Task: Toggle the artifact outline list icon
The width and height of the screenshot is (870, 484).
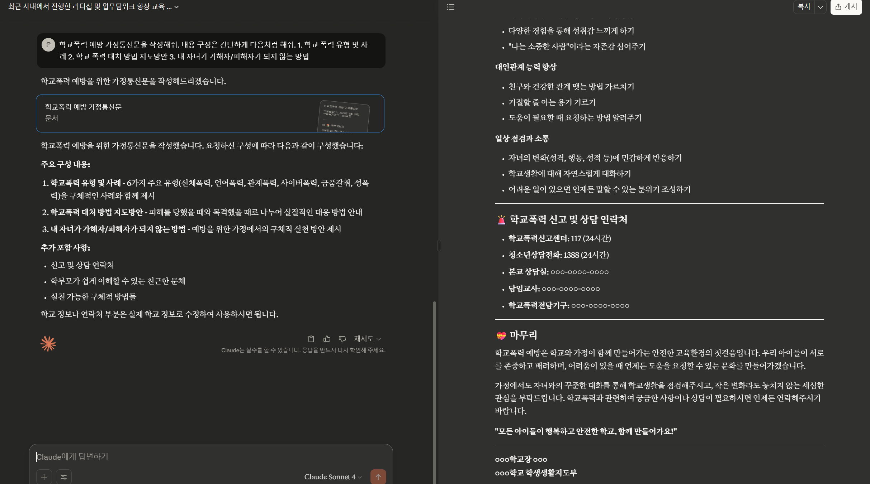Action: click(x=450, y=7)
